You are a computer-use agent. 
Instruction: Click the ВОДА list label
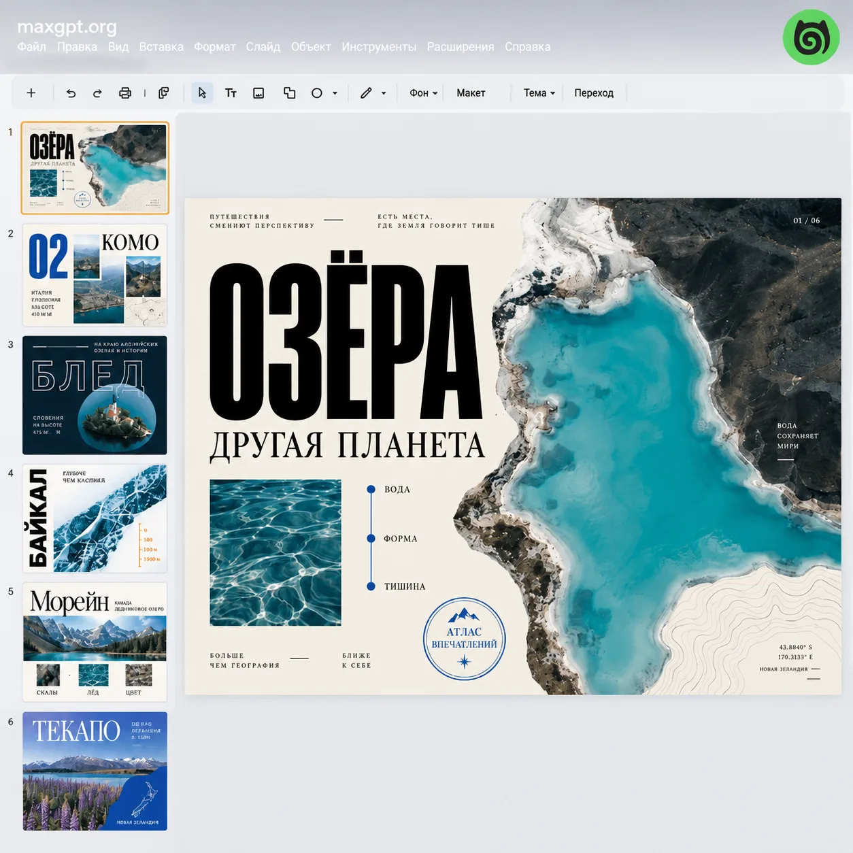click(397, 490)
